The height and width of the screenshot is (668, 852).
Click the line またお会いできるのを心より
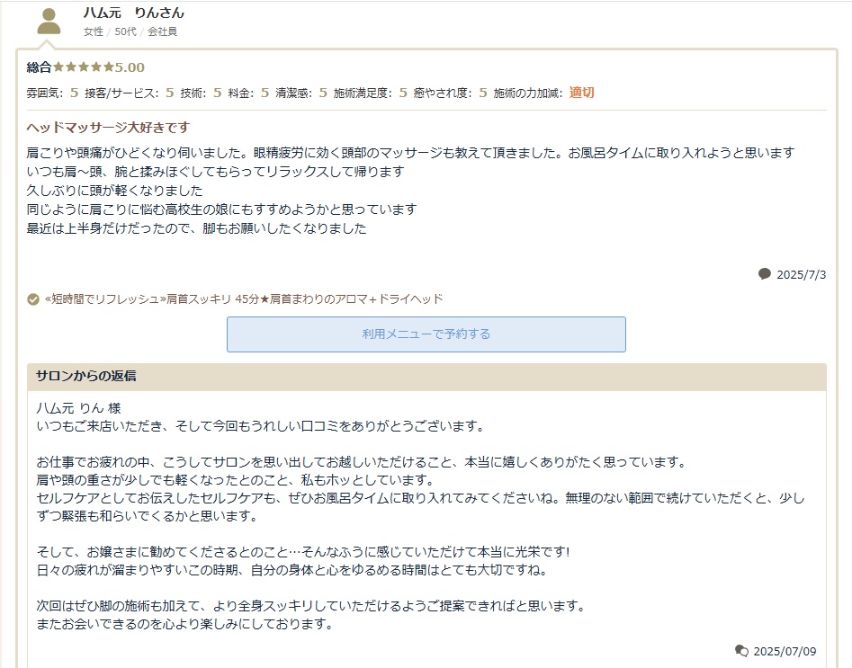click(186, 623)
